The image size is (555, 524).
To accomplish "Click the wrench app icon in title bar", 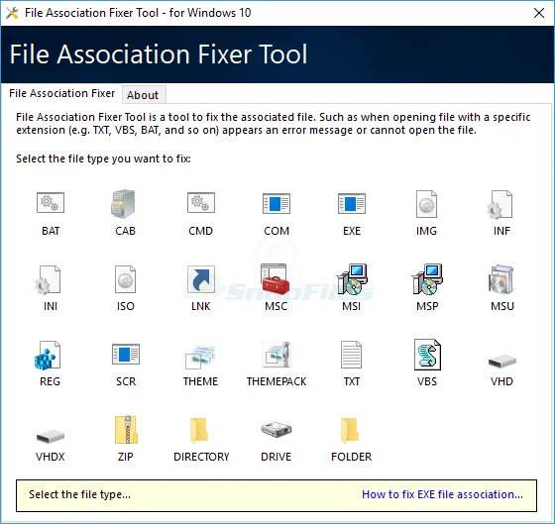I will point(12,13).
